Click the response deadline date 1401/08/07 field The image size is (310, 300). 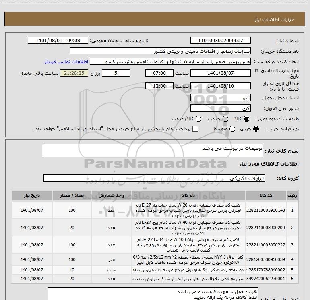pos(221,73)
